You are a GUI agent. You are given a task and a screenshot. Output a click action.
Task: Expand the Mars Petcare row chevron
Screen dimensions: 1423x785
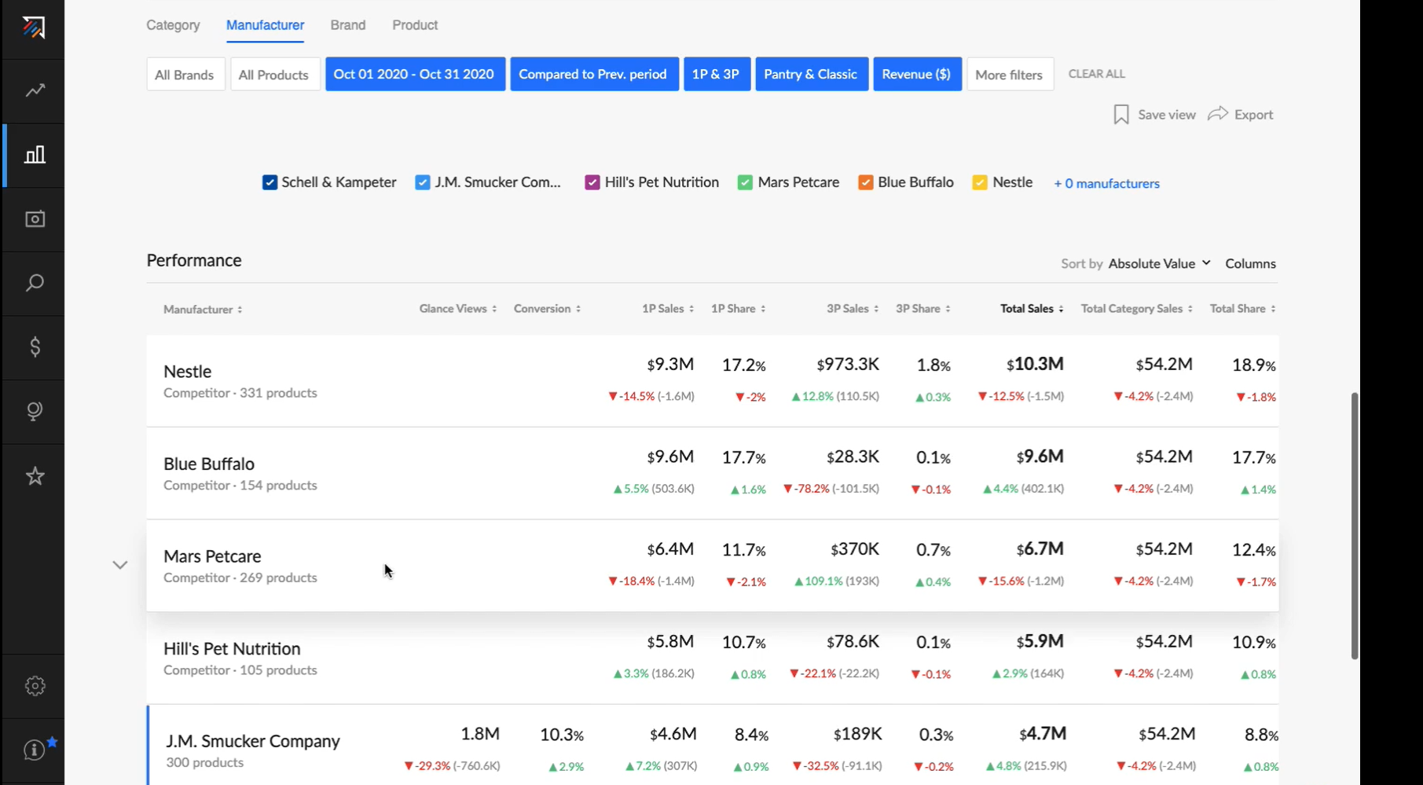pyautogui.click(x=119, y=565)
